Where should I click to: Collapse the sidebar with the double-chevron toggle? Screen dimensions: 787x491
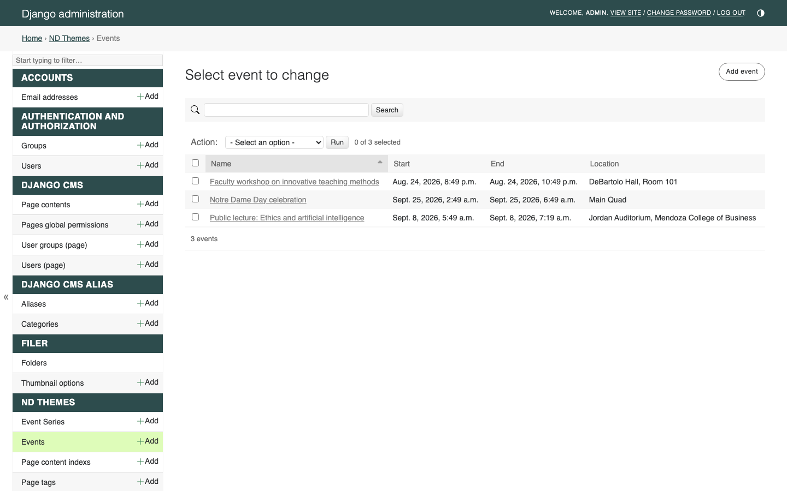pyautogui.click(x=6, y=297)
